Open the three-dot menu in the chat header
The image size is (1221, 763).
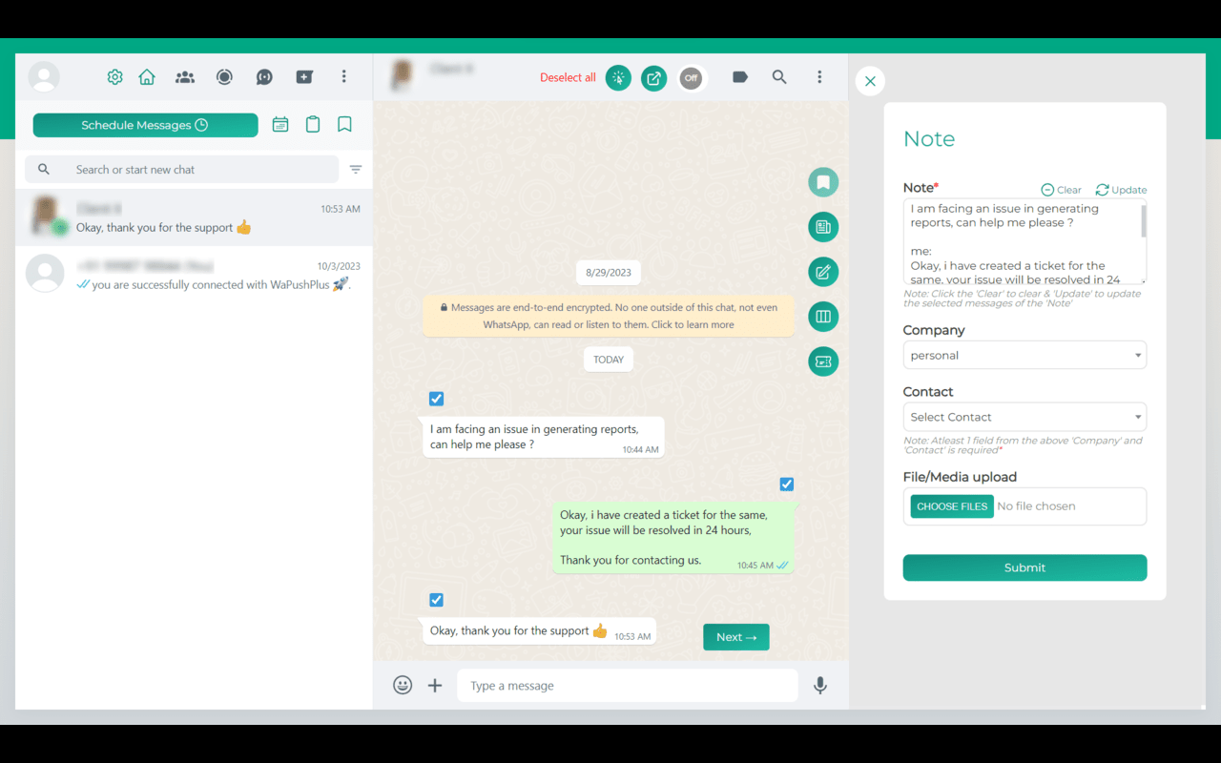pos(819,77)
